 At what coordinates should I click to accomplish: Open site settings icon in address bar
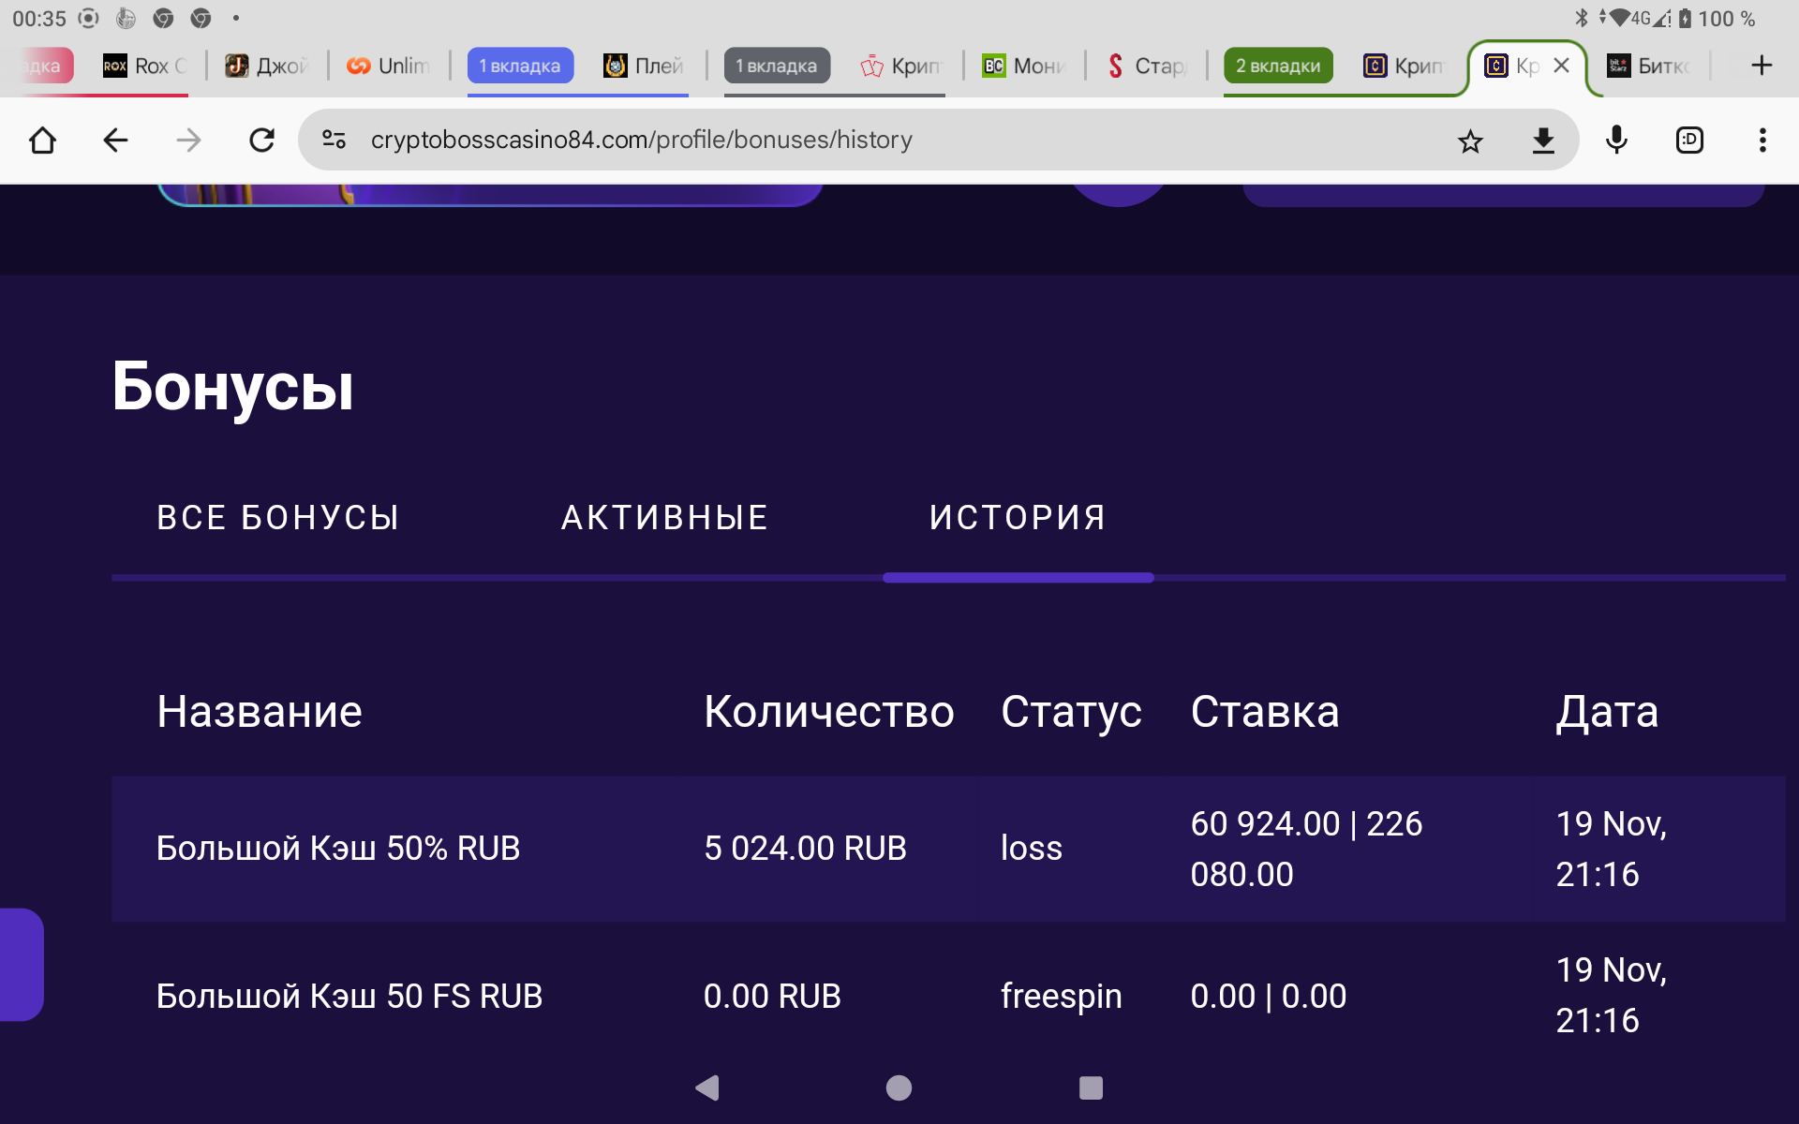click(335, 140)
